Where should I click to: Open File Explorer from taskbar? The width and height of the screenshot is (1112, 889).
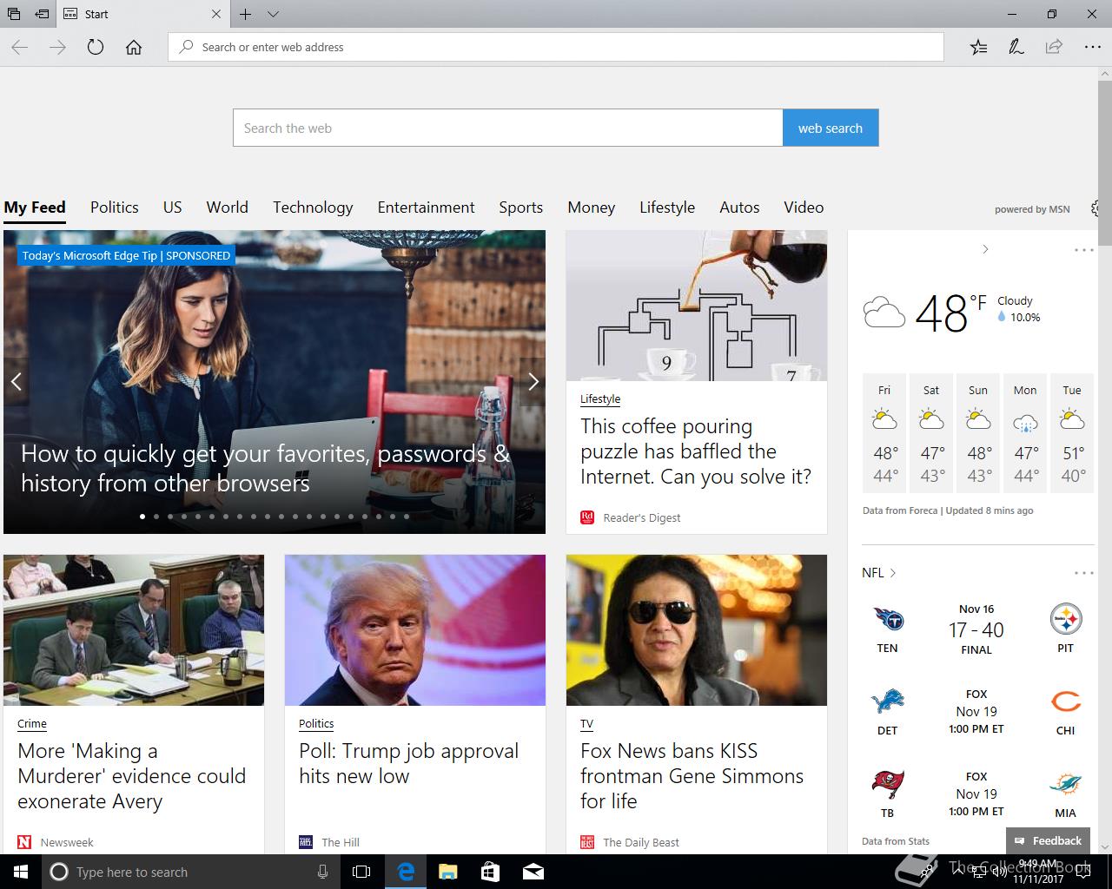click(x=447, y=872)
